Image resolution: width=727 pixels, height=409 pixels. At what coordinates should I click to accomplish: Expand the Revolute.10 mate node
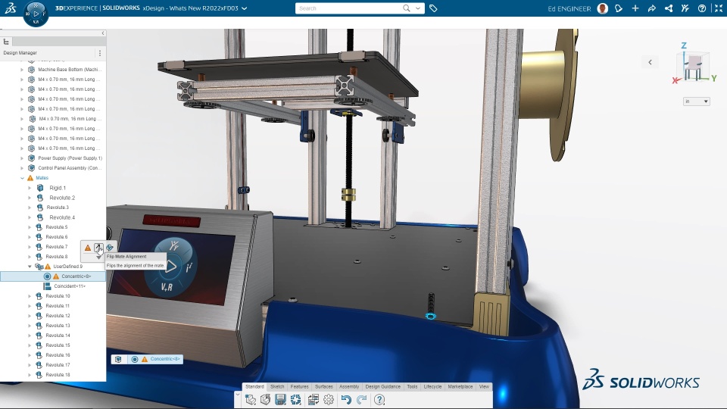point(30,296)
